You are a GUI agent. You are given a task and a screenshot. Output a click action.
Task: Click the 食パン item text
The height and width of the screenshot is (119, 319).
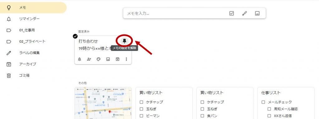point(212,116)
